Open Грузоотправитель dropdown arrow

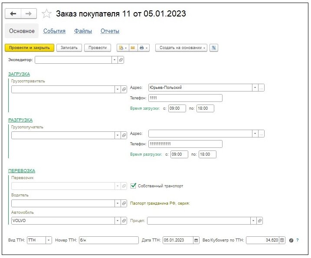118,89
